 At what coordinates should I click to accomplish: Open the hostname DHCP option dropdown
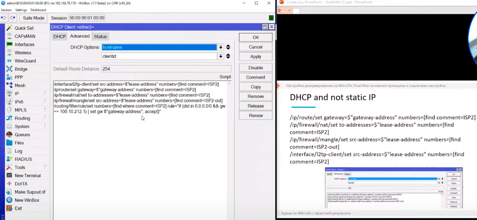click(x=220, y=47)
